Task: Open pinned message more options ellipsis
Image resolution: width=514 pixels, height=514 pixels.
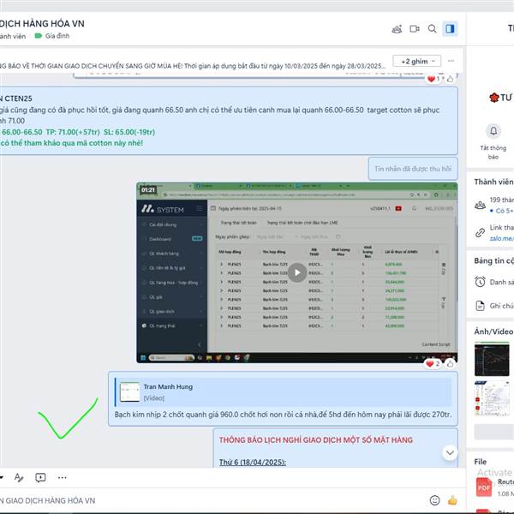Action: (x=451, y=61)
